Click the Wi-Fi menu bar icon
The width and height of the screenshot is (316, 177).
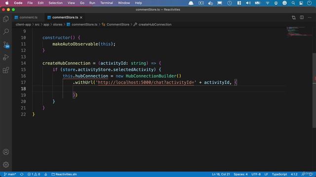(x=267, y=3)
